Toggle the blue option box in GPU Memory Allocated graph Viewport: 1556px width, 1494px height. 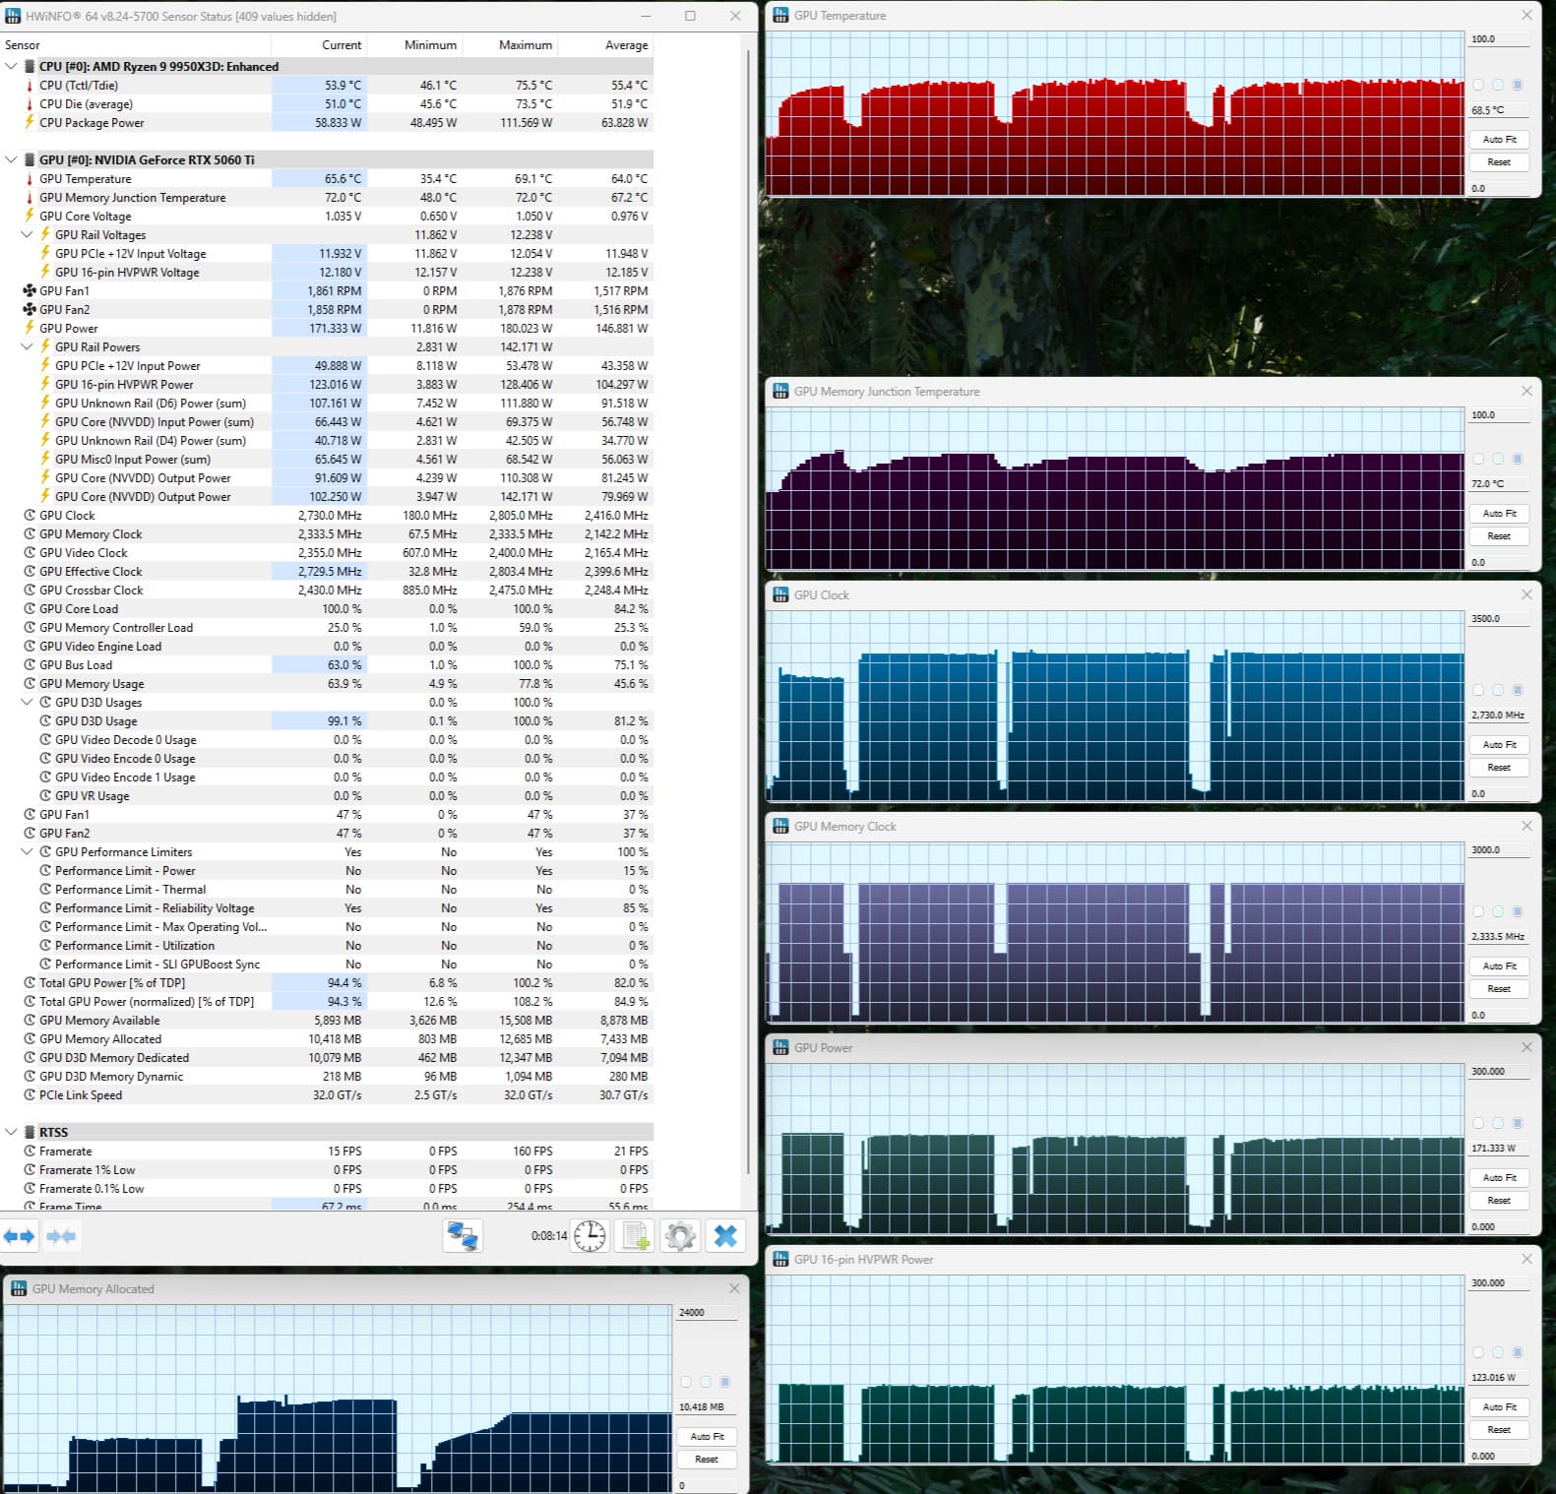(x=725, y=1382)
